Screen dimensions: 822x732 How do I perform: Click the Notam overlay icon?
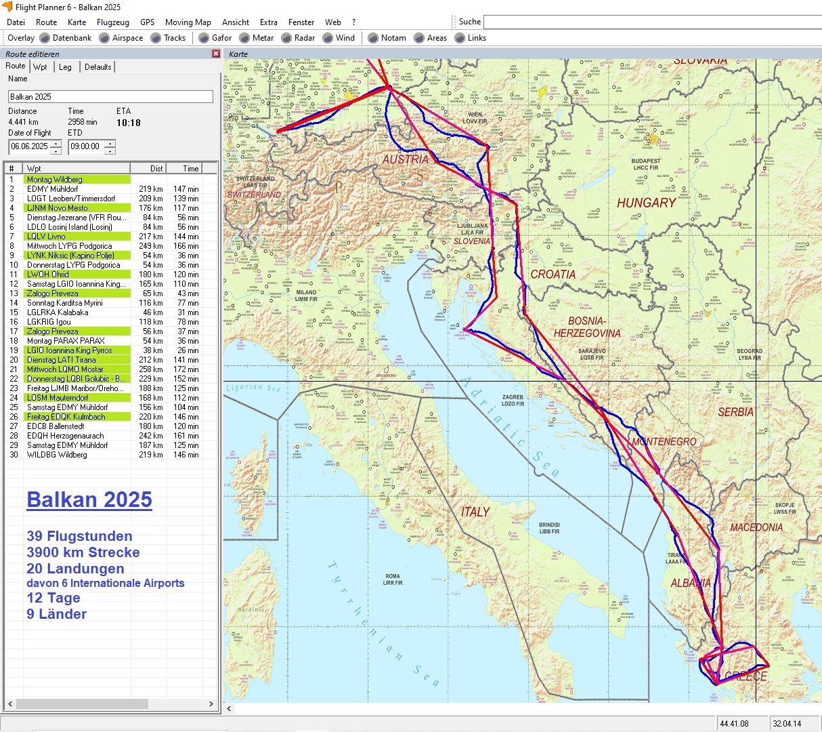pos(372,38)
